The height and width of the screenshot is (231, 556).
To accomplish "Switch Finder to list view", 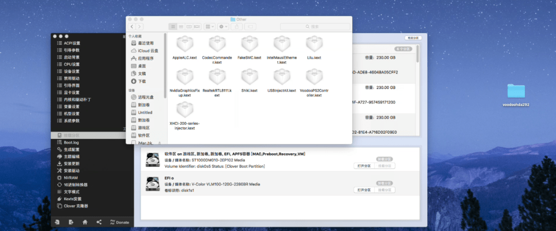I will click(181, 27).
